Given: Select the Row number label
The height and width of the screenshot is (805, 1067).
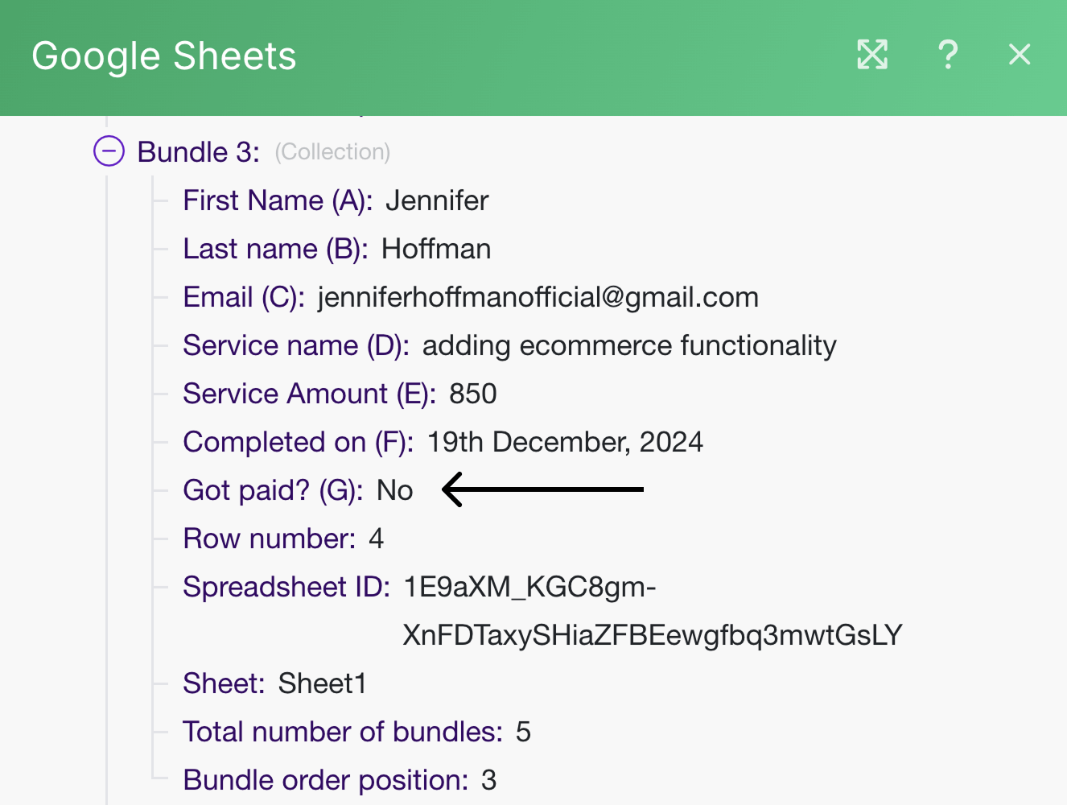Looking at the screenshot, I should [x=269, y=539].
